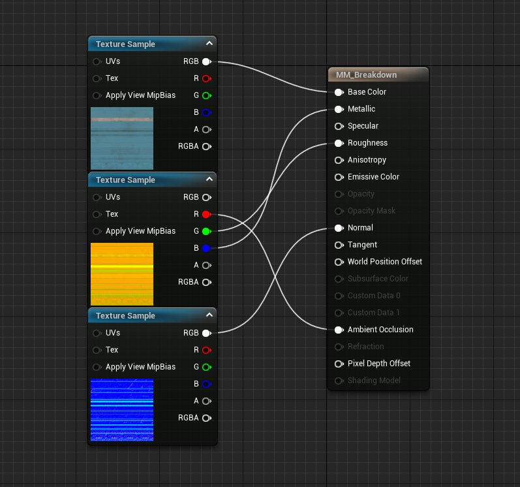Image resolution: width=520 pixels, height=487 pixels.
Task: Click the UVs input pin of the top Texture Sample
Action: [x=97, y=61]
